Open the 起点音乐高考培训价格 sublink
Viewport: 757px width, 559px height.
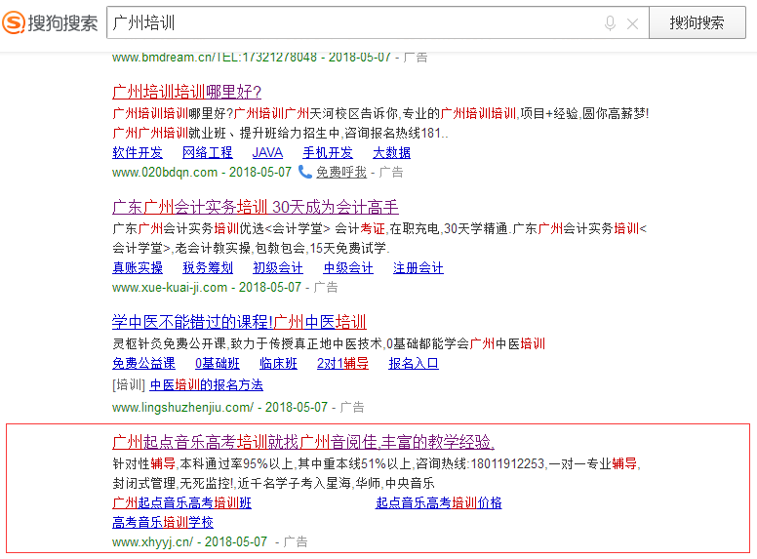[x=439, y=502]
